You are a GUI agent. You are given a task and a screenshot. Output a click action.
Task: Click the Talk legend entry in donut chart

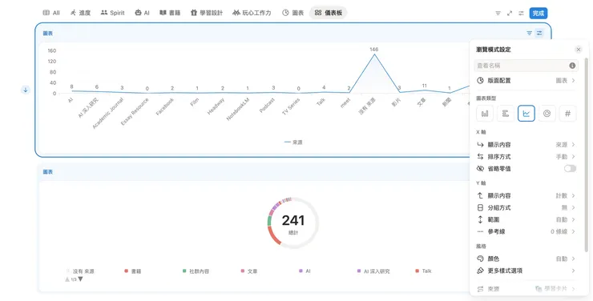[424, 271]
